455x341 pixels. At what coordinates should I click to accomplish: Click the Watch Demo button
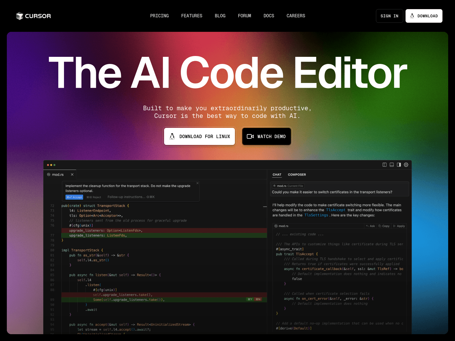[266, 136]
